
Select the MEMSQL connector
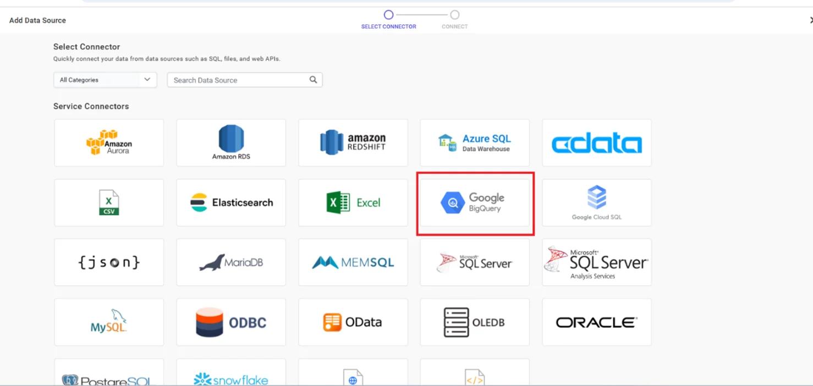coord(353,262)
